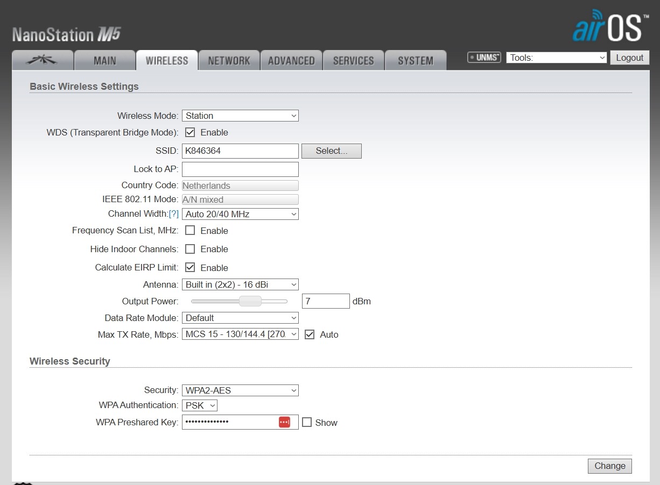Click the Select button next to SSID
This screenshot has width=660, height=485.
[x=331, y=151]
